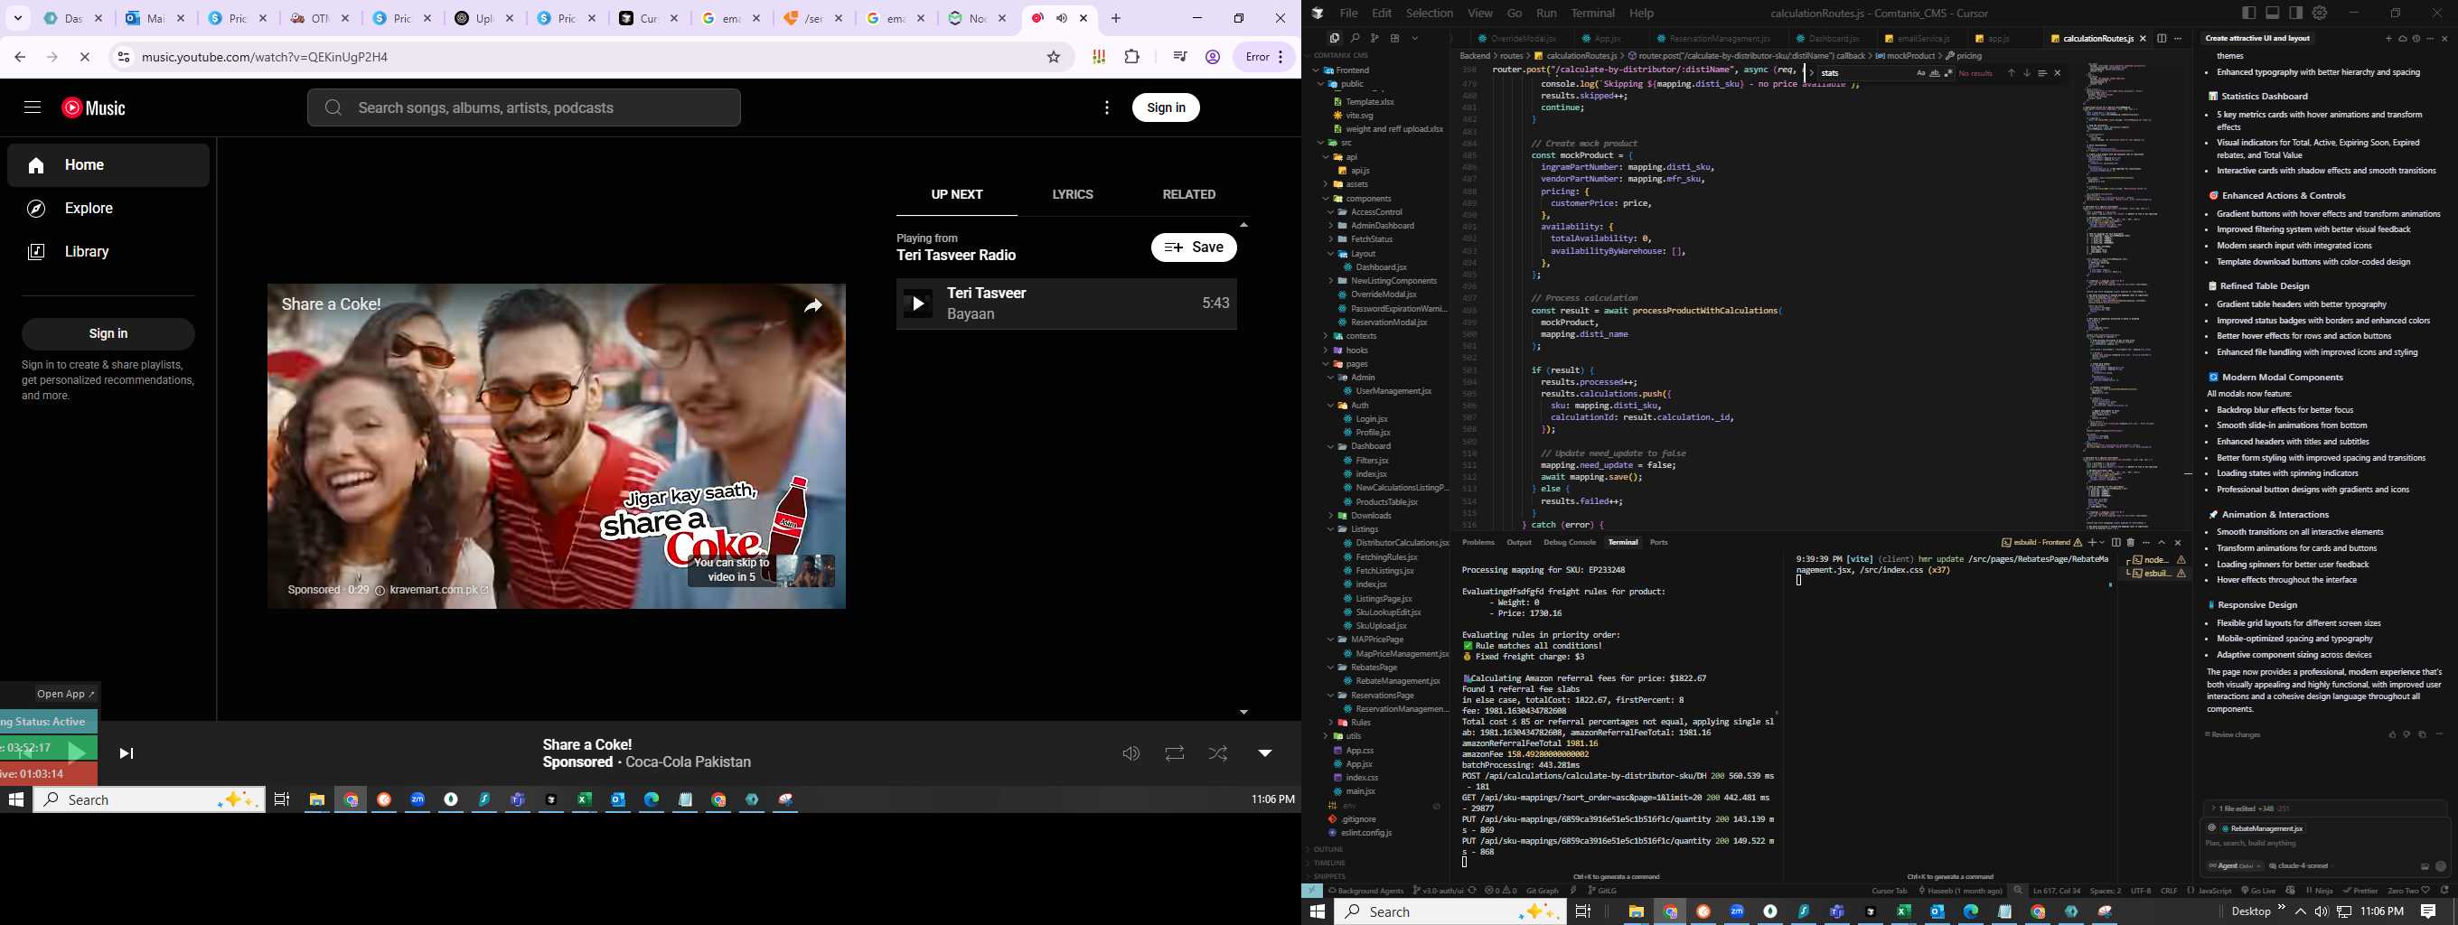Click the Open App button overlay
This screenshot has height=925, width=2458.
66,695
